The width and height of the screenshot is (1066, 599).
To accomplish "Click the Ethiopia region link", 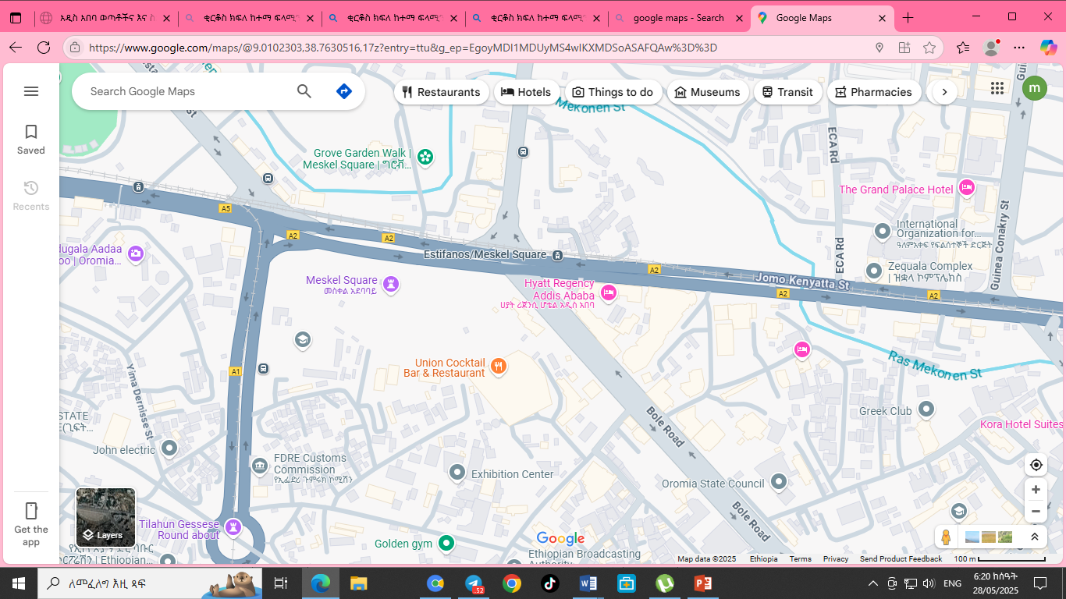I will click(763, 558).
